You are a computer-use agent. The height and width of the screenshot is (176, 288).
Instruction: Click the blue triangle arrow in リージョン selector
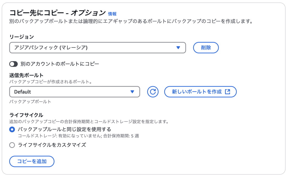[x=178, y=48]
